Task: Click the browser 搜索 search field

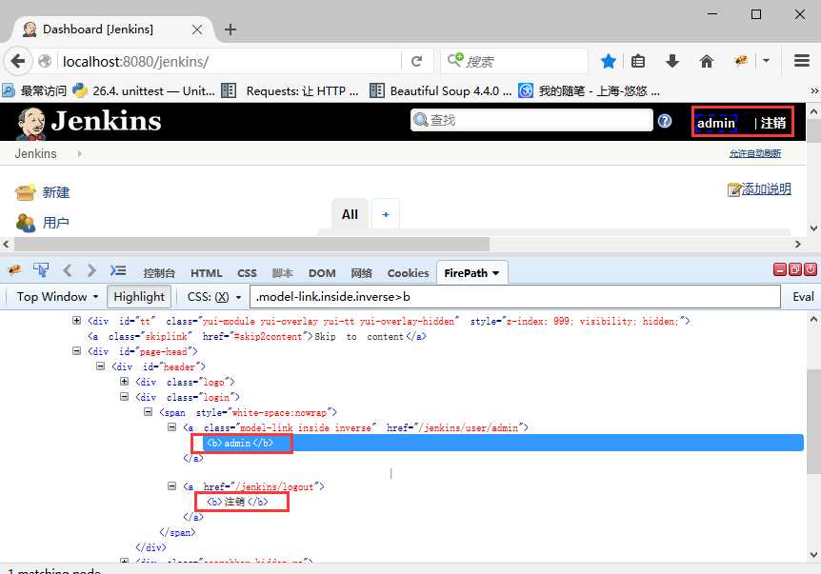Action: [514, 62]
